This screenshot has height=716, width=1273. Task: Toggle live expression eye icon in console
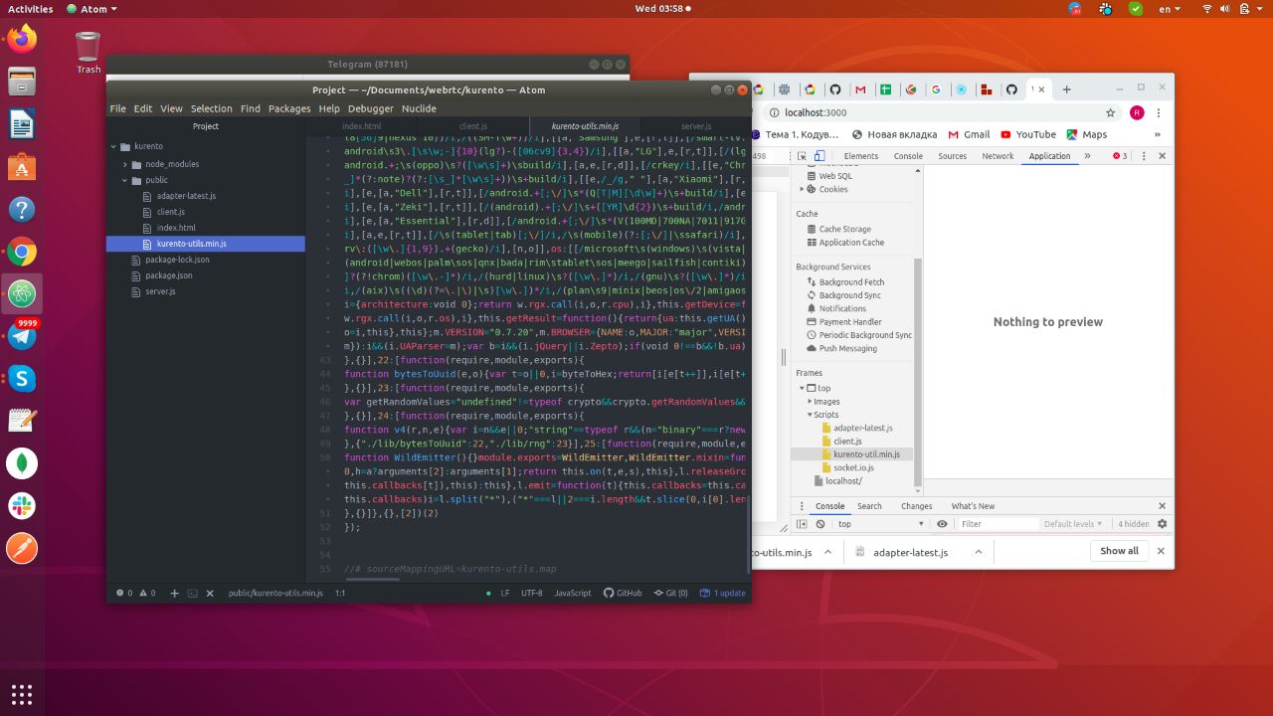coord(943,524)
